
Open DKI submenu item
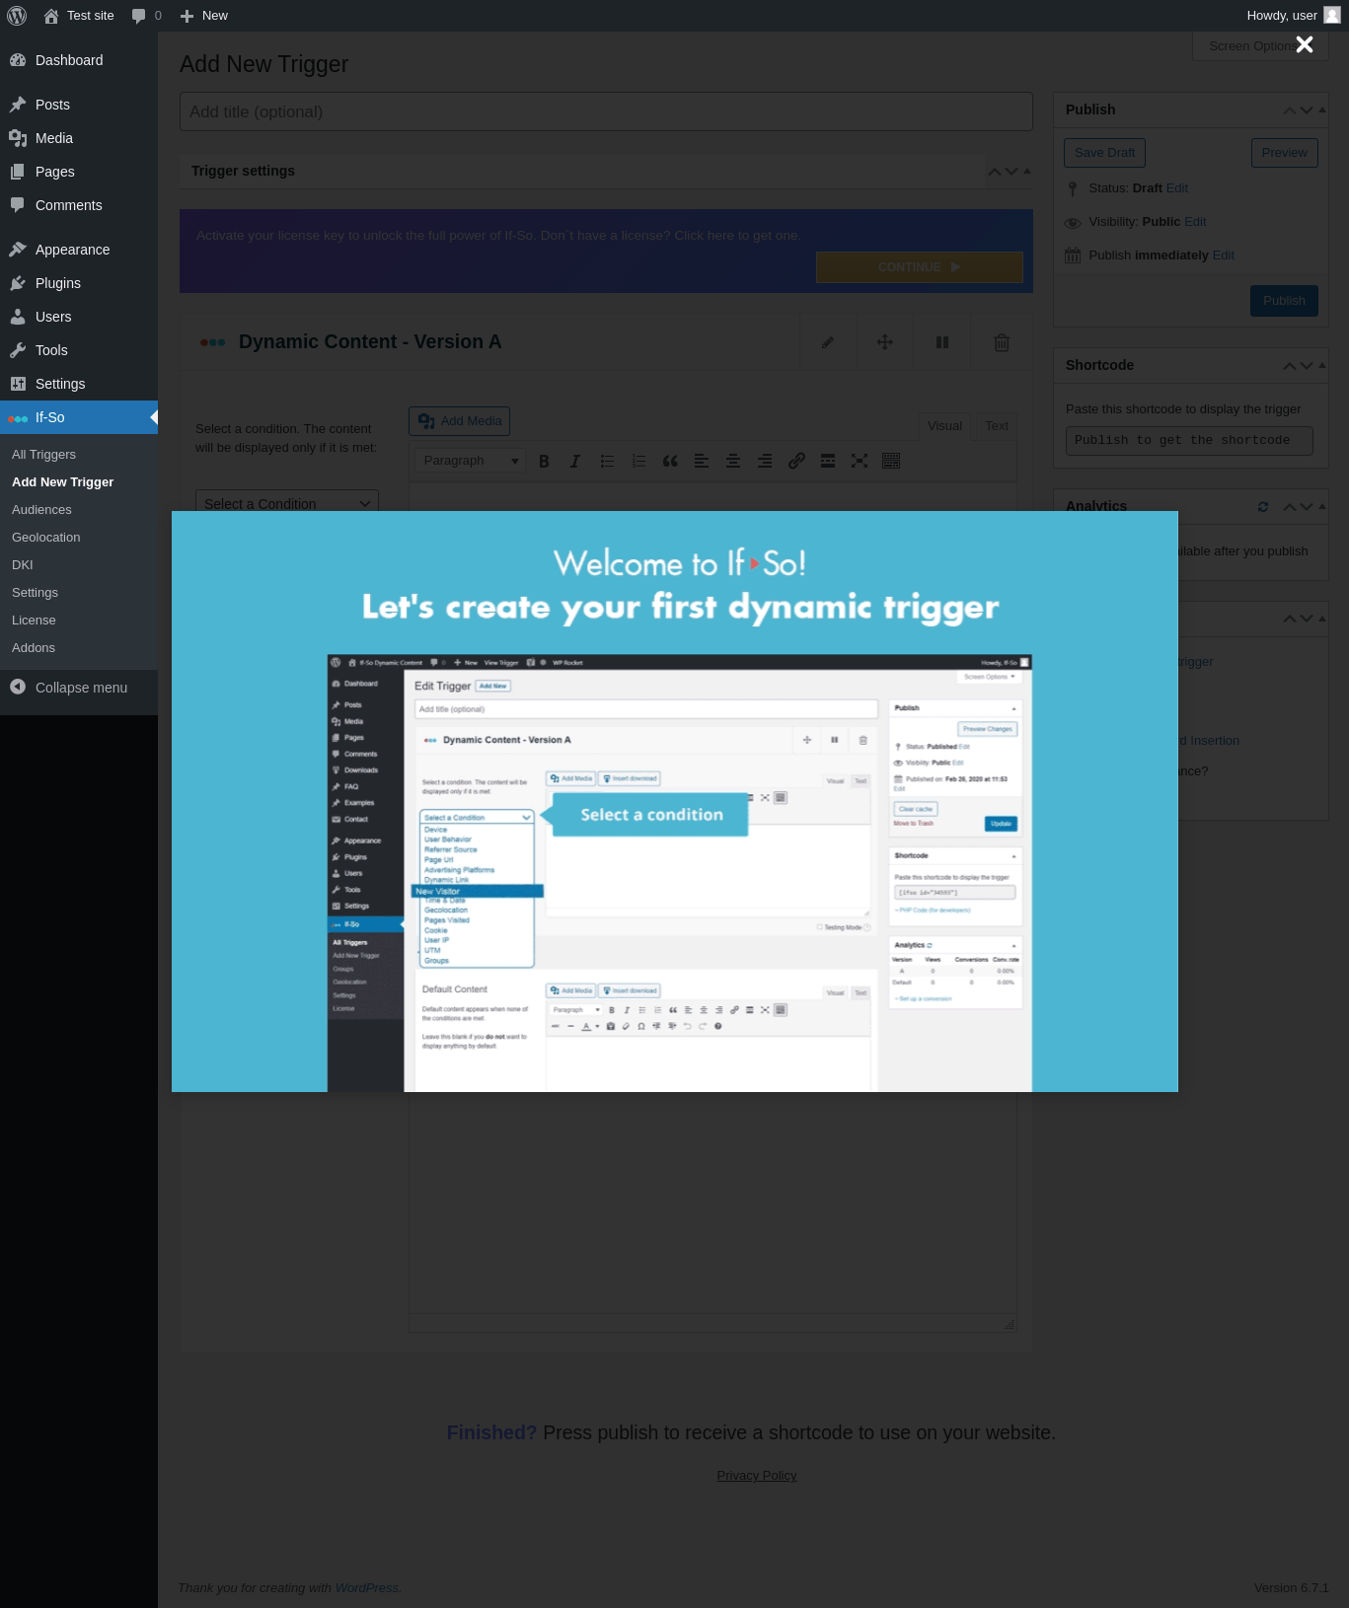23,565
